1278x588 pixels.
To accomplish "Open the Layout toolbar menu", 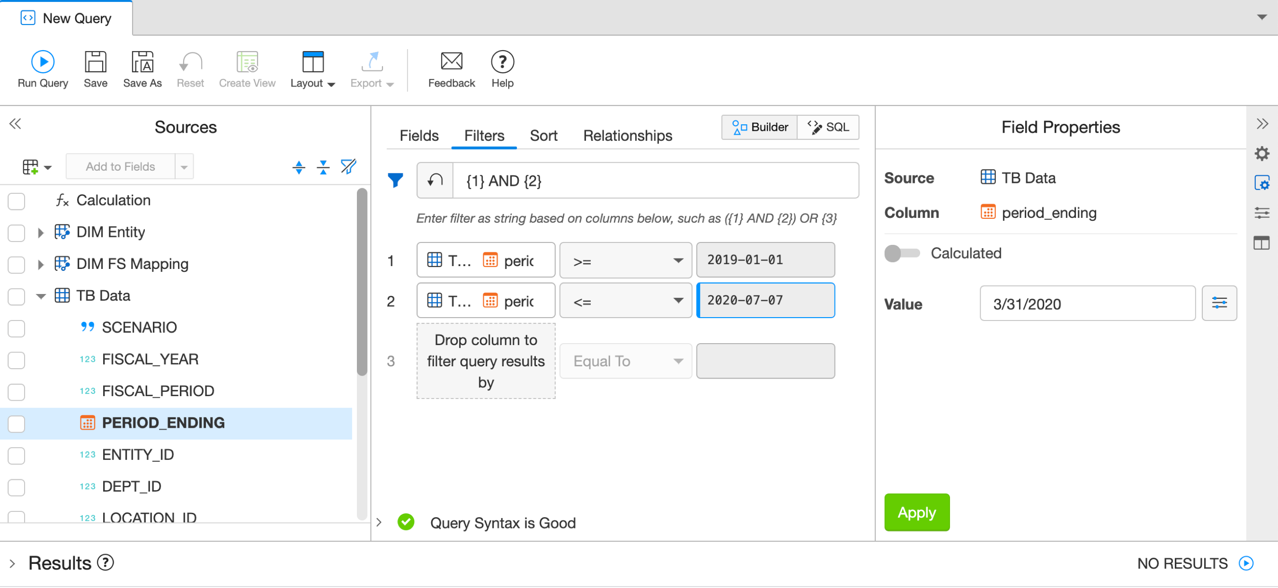I will 313,70.
